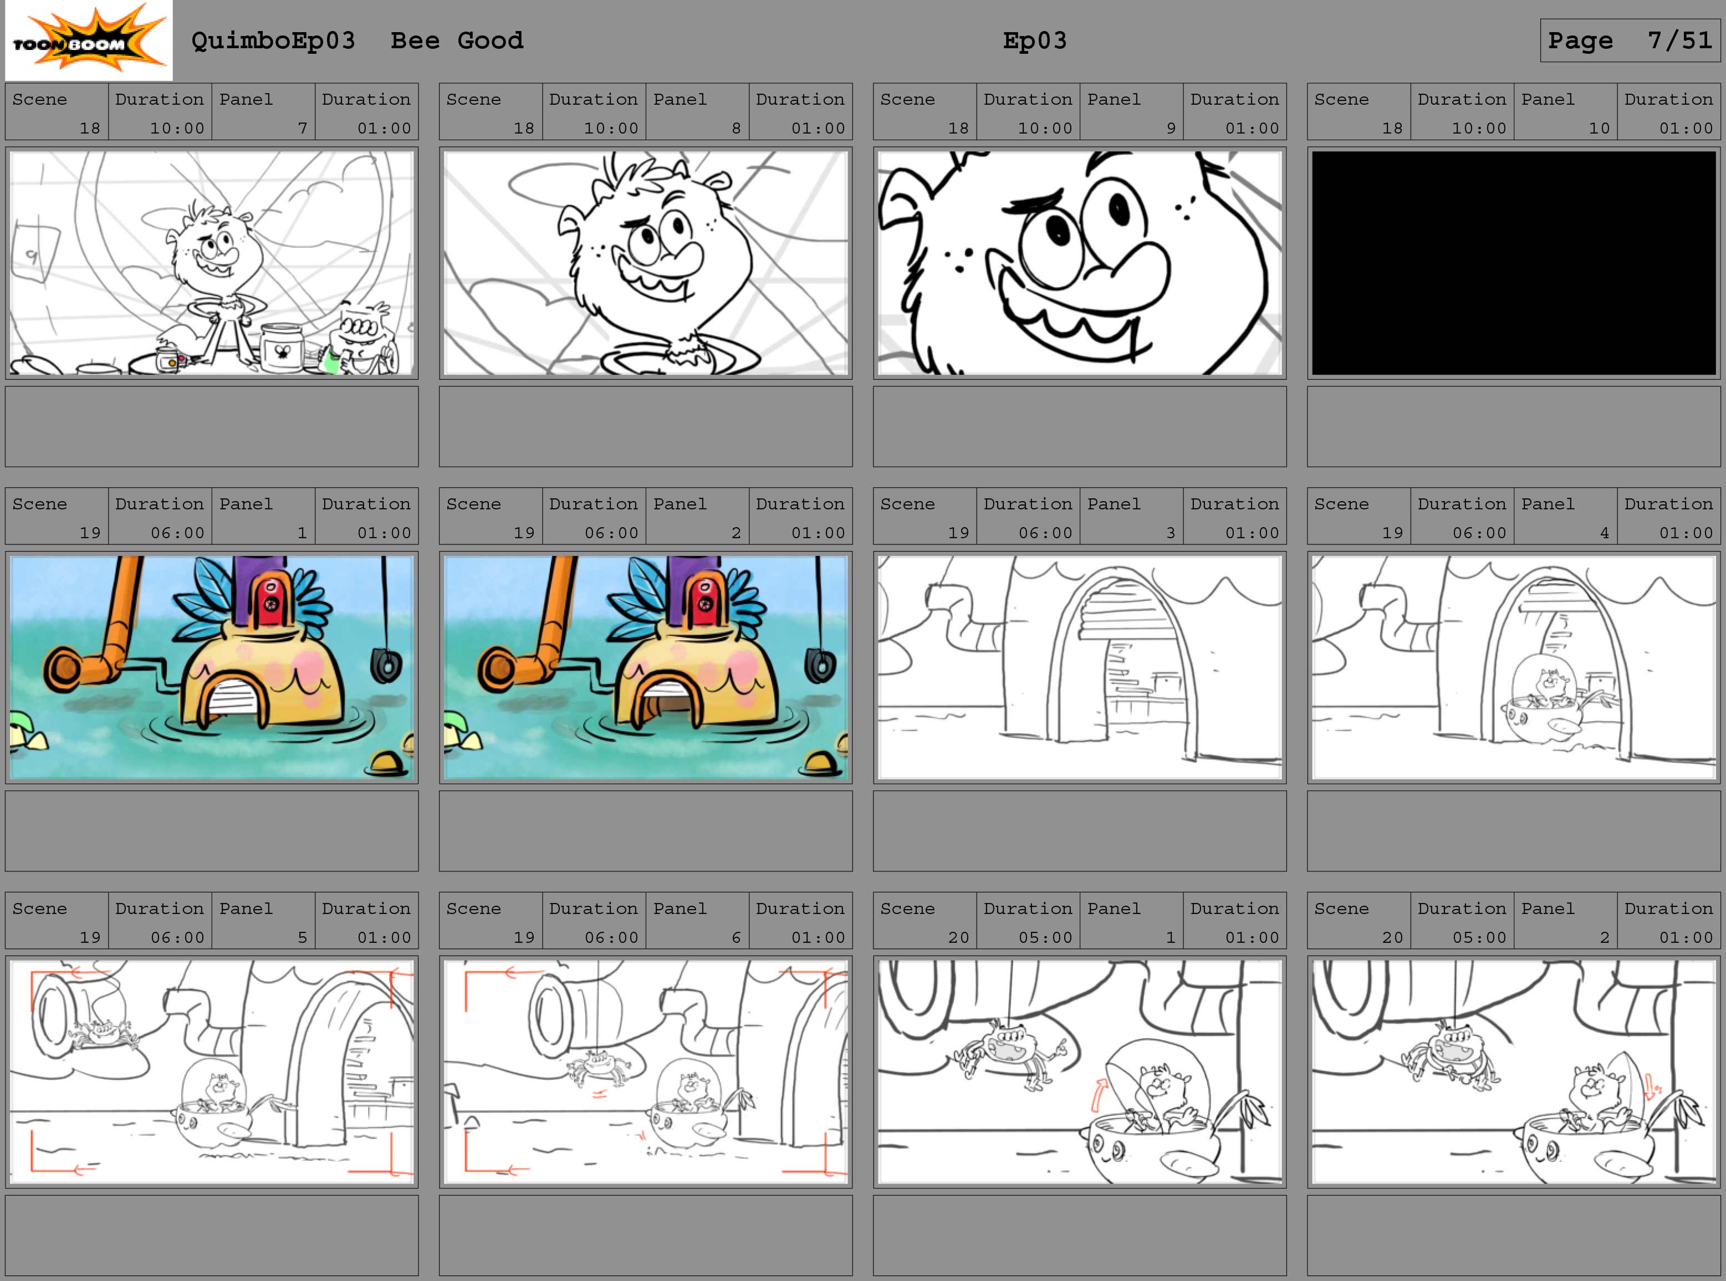Click the notes box under Scene 20 Panel 2

1514,1236
